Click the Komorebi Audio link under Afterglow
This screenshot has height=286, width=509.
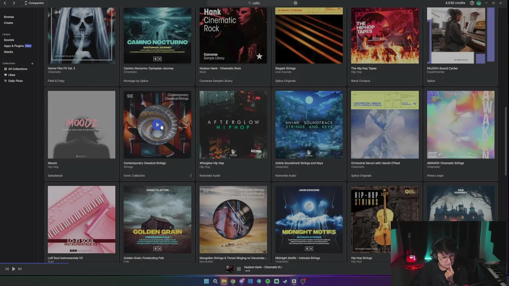coord(210,176)
